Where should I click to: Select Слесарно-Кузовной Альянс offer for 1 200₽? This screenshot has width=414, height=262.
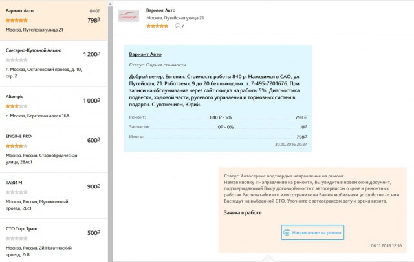coord(54,63)
